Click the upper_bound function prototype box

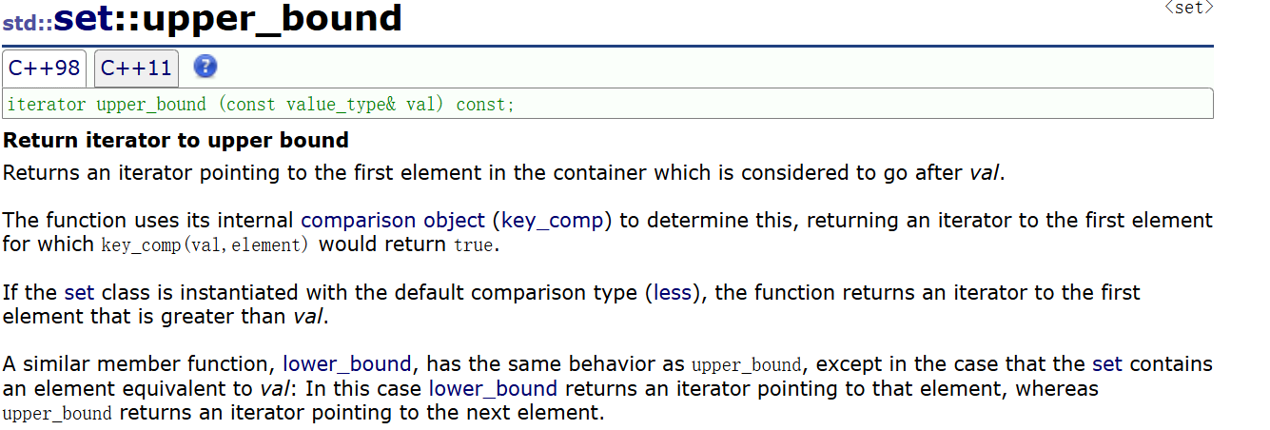tap(607, 104)
